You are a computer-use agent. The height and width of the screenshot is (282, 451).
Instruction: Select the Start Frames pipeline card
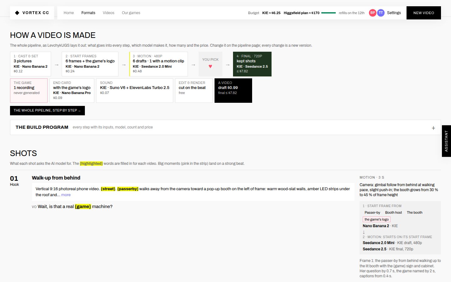tap(90, 64)
